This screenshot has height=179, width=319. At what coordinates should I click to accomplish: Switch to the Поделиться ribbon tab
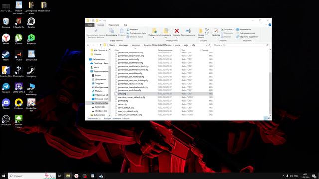pyautogui.click(x=114, y=25)
